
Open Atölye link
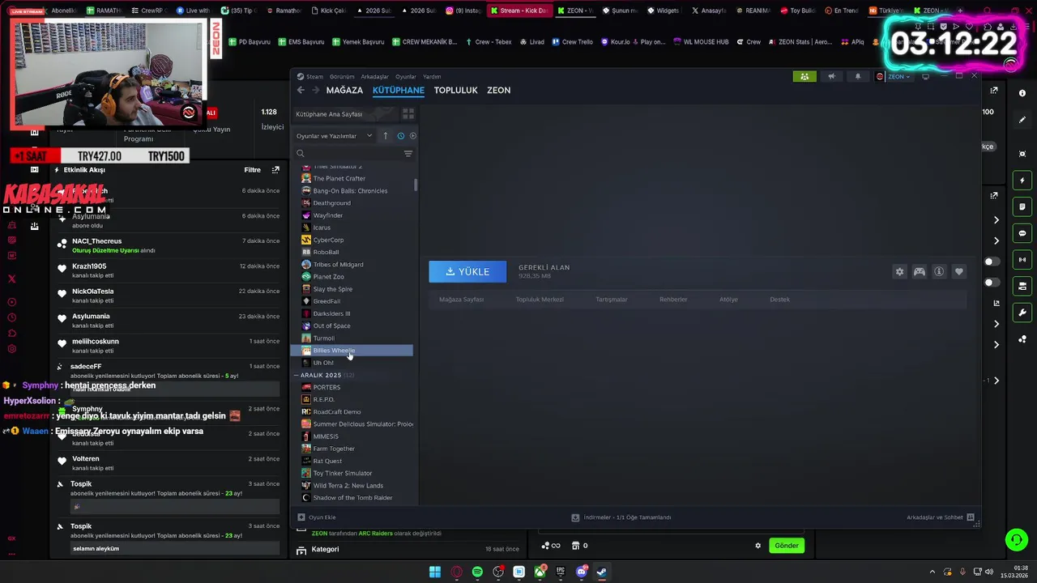click(728, 300)
